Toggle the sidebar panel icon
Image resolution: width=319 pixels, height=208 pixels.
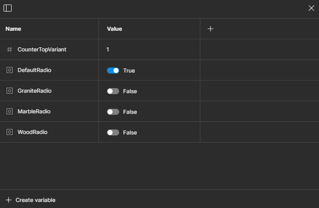8,8
